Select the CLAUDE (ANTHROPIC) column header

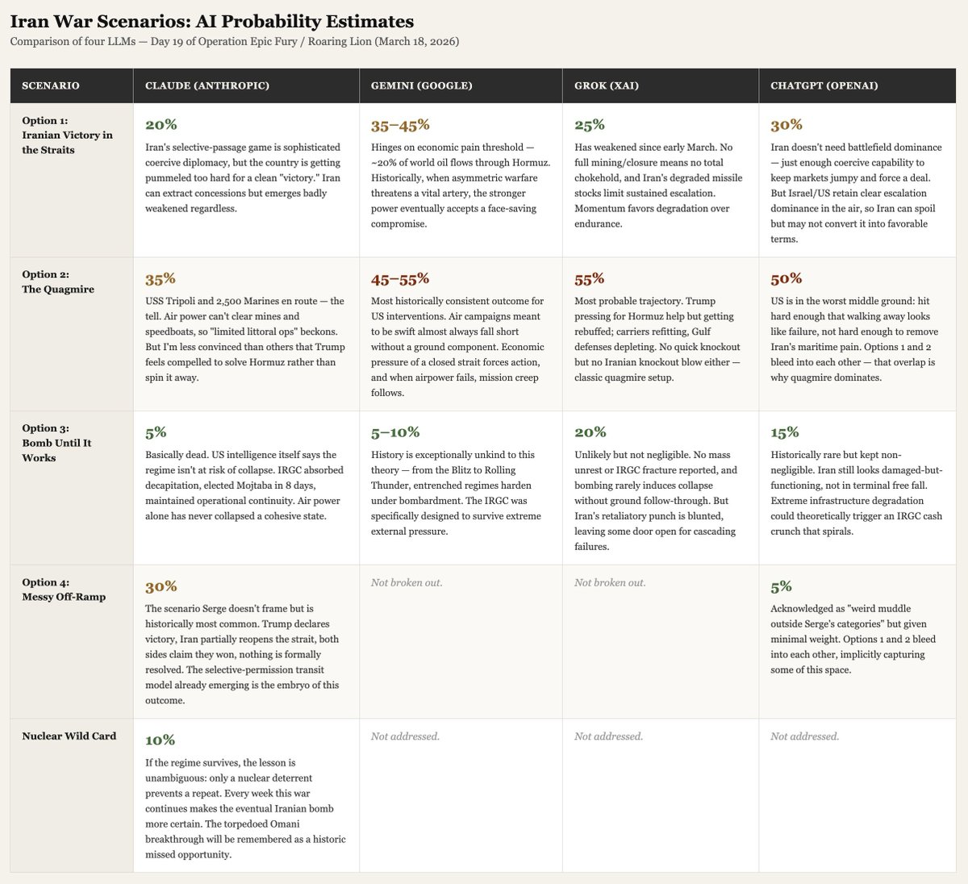(x=246, y=85)
